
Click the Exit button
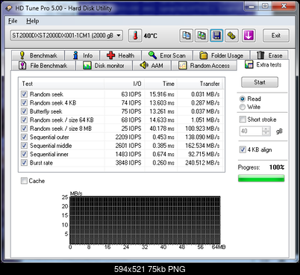[x=276, y=35]
